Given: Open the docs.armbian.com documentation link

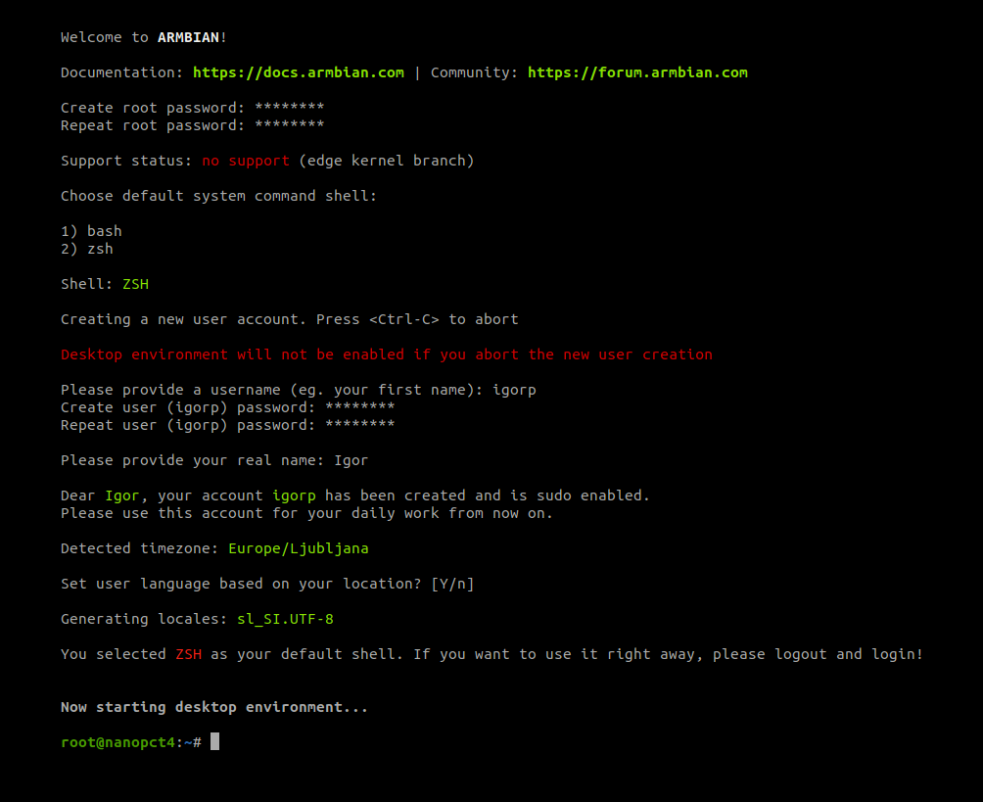Looking at the screenshot, I should [299, 72].
